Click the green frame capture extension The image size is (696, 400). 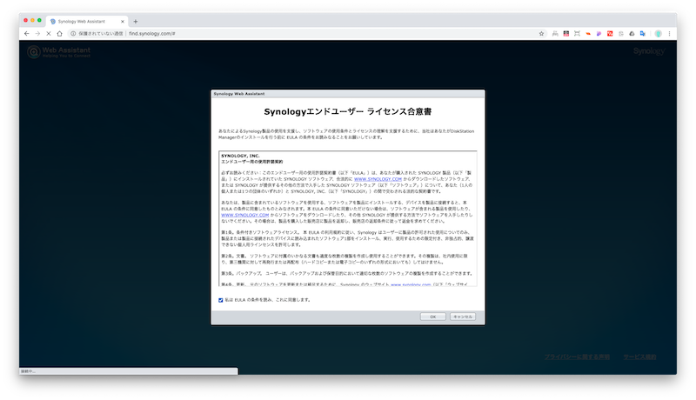click(x=577, y=34)
